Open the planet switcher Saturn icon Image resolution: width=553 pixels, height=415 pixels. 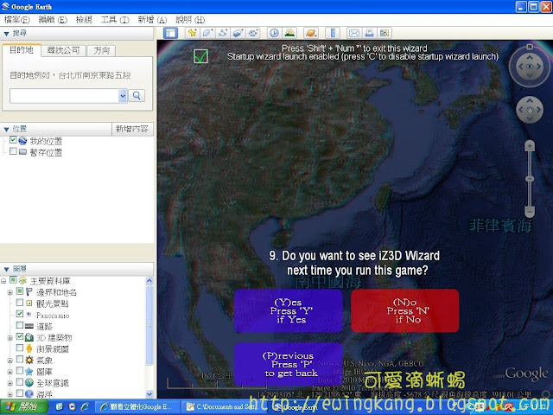tap(311, 33)
